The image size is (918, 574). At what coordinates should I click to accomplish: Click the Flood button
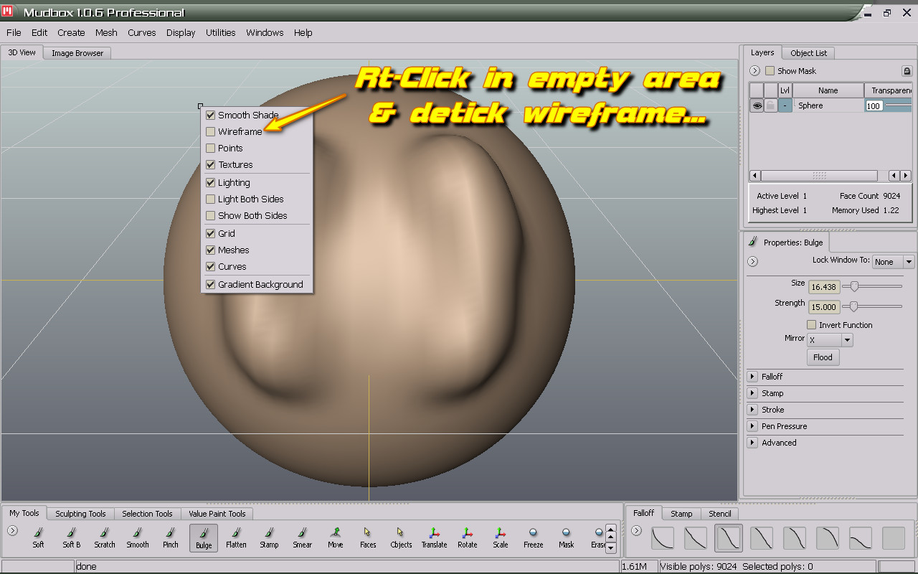click(x=823, y=357)
